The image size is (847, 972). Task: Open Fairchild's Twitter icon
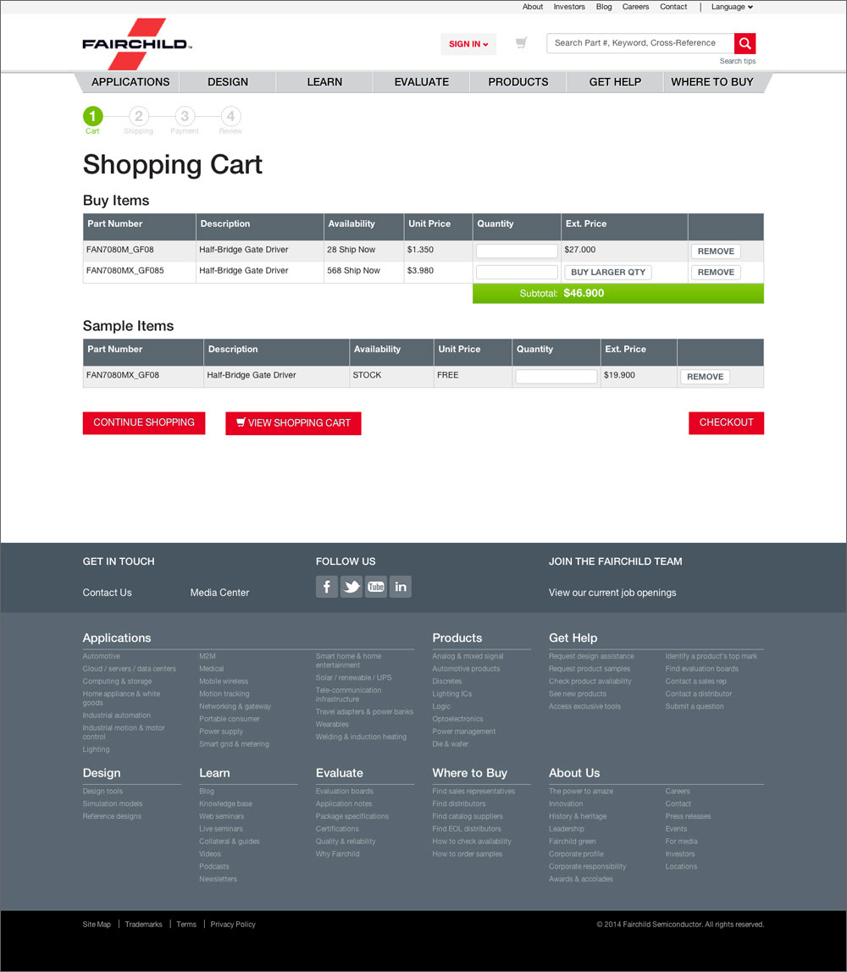352,587
